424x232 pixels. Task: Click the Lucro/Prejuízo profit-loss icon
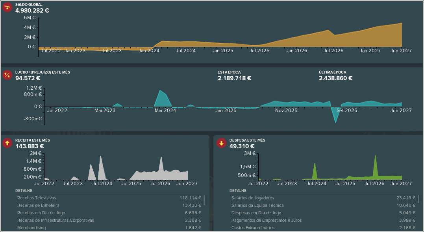tap(7, 75)
